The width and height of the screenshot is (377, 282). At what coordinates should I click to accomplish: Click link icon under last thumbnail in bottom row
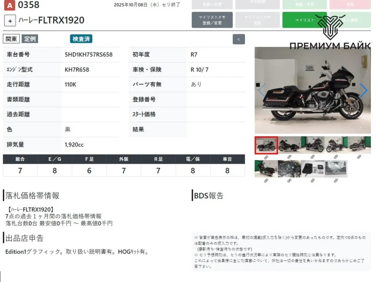point(336,180)
